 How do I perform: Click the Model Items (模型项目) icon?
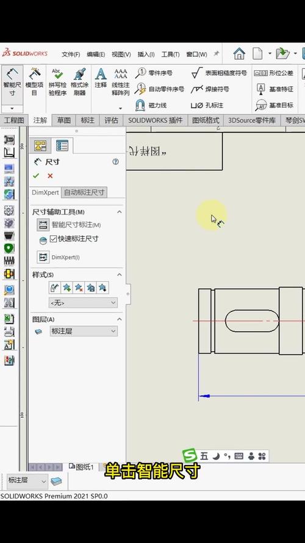click(35, 82)
